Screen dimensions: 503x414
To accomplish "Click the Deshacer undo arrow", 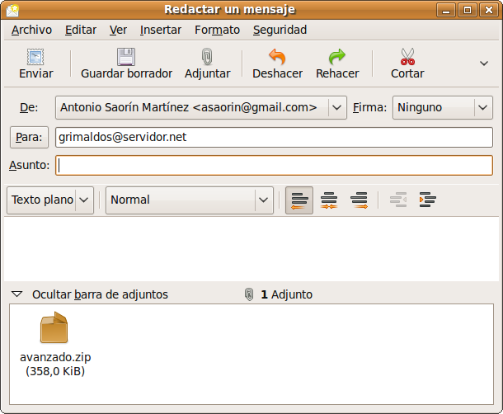I will (x=277, y=58).
